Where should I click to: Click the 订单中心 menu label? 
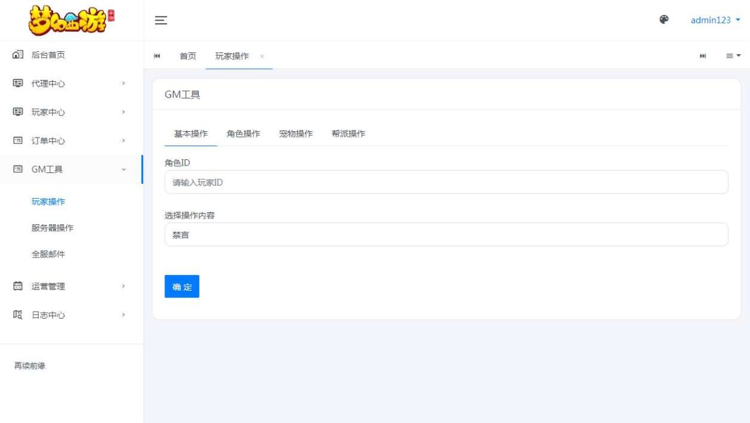coord(48,141)
